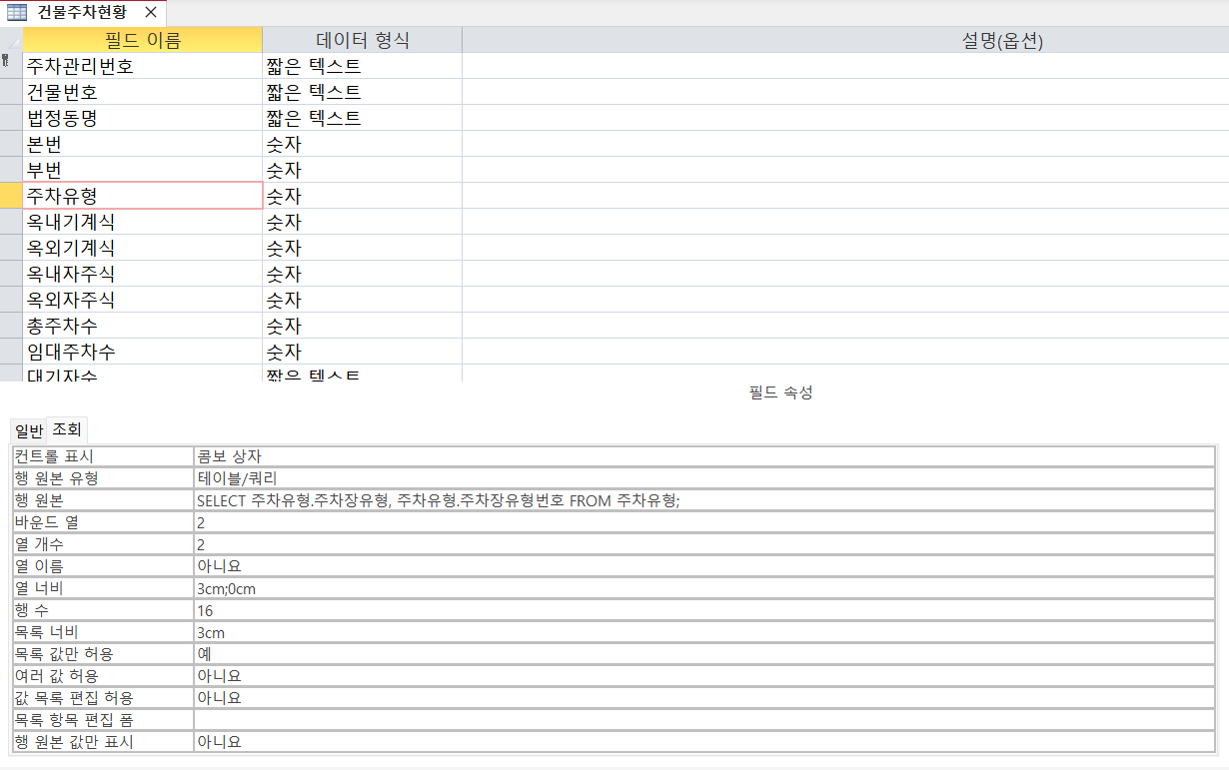This screenshot has height=770, width=1229.
Task: Select the 법정동명 field name cell
Action: coord(143,118)
